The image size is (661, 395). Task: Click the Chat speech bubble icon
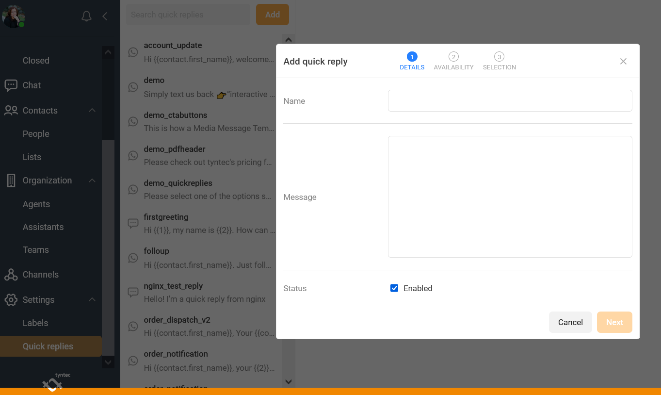point(11,85)
